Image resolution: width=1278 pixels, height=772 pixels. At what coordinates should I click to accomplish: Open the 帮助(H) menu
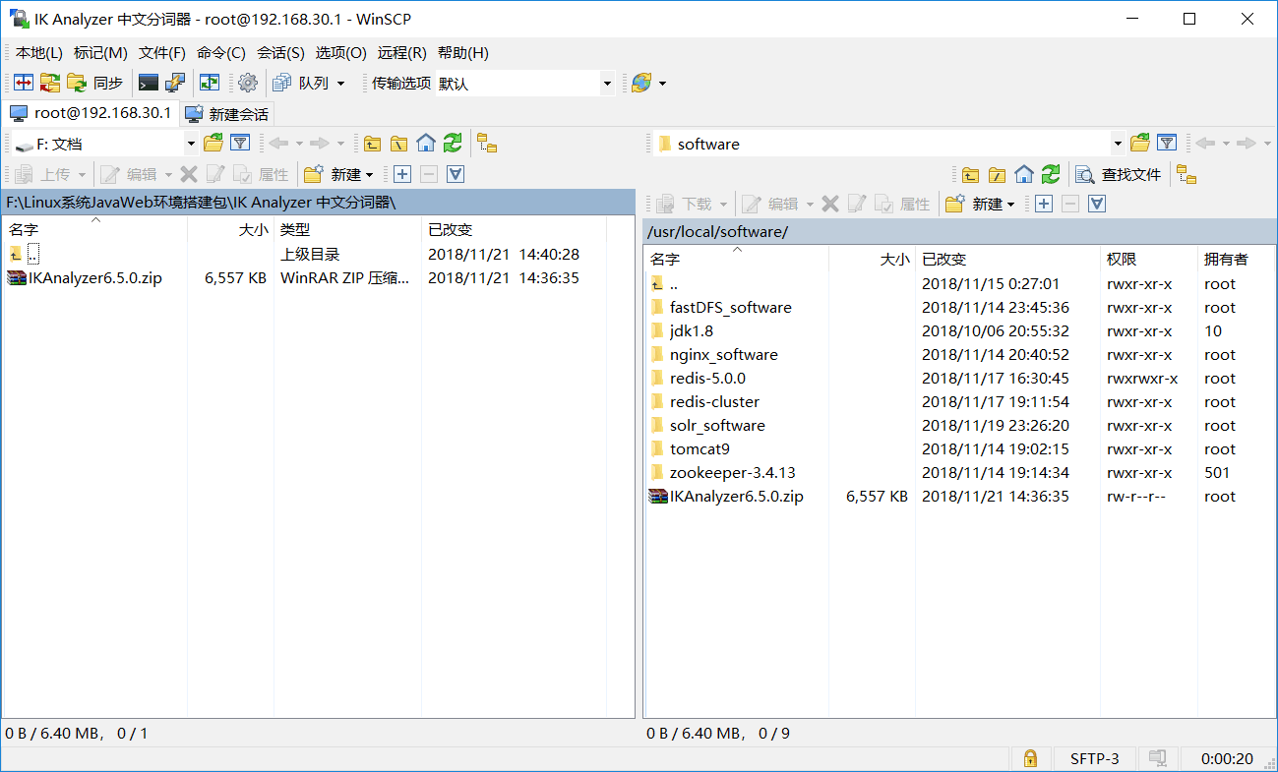point(463,53)
